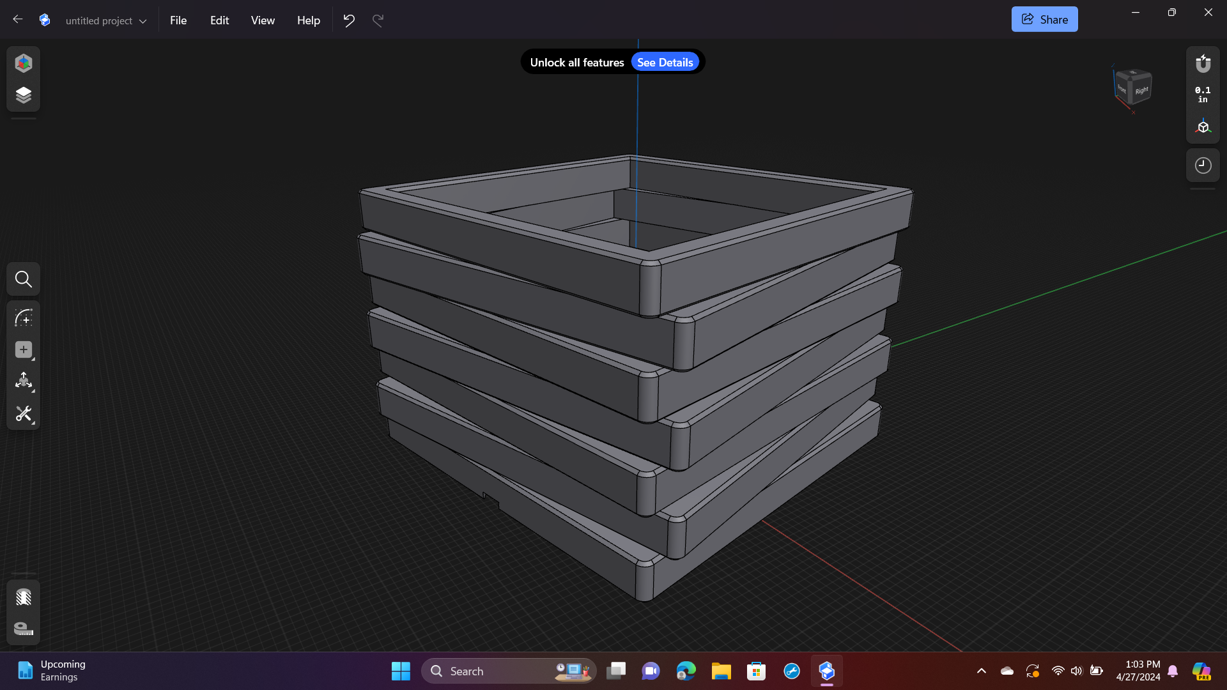The width and height of the screenshot is (1227, 690).
Task: Click See Details to unlock all features
Action: tap(665, 61)
